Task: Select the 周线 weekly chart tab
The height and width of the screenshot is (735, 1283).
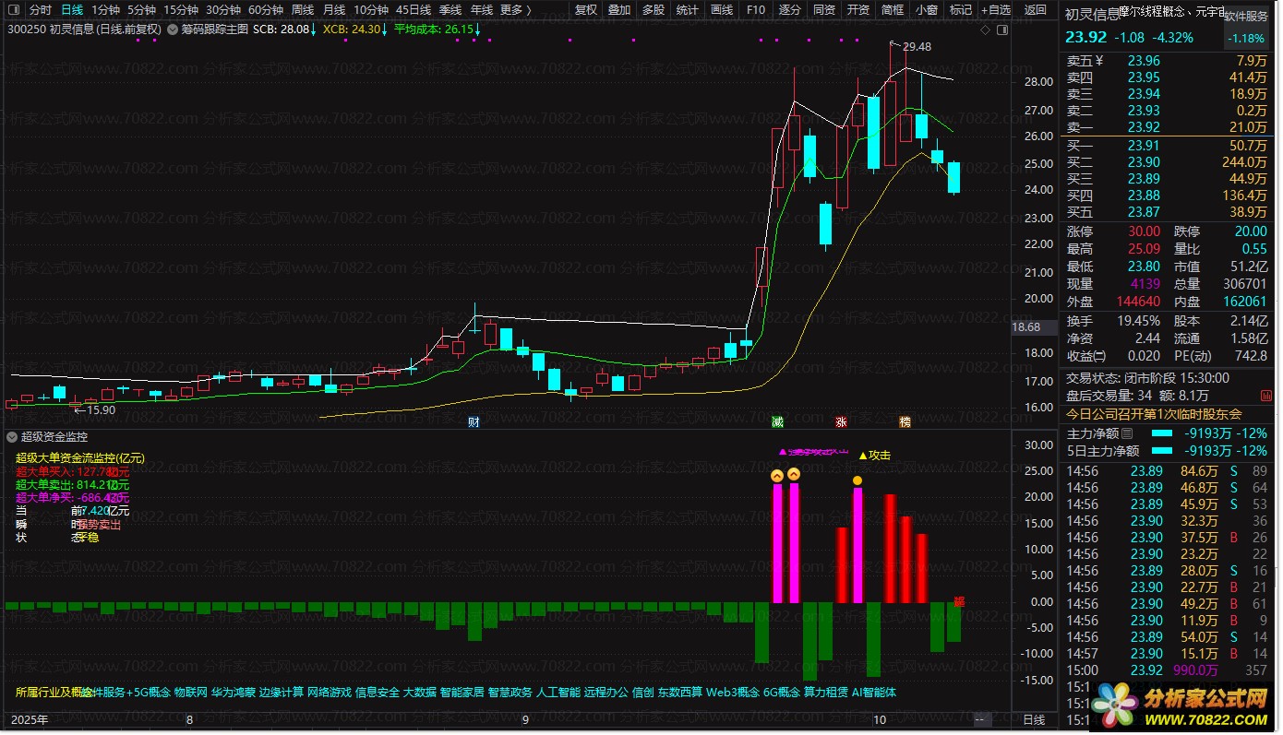Action: coord(302,10)
